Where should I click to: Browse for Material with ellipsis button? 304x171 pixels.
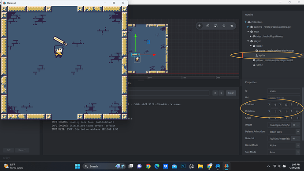point(298,139)
